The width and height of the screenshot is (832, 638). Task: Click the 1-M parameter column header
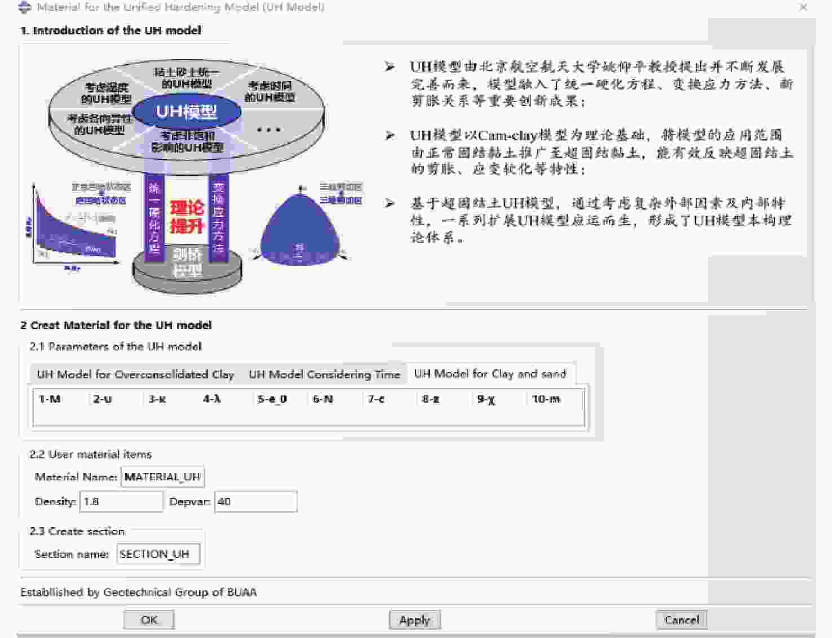coord(50,399)
